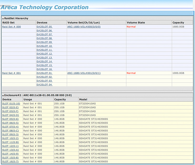Click the RaidSet Hierarchy section title
The width and height of the screenshot is (195, 165).
point(16,18)
